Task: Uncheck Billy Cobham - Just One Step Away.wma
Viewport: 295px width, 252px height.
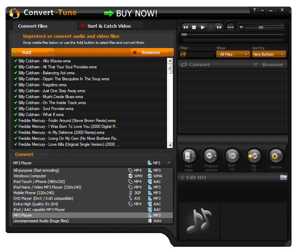Action: (16, 91)
